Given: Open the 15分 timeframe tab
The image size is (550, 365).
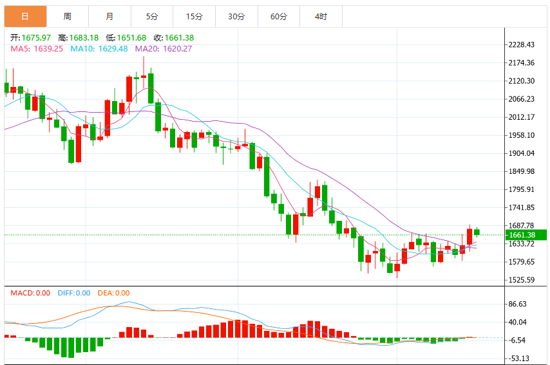Looking at the screenshot, I should pyautogui.click(x=194, y=17).
